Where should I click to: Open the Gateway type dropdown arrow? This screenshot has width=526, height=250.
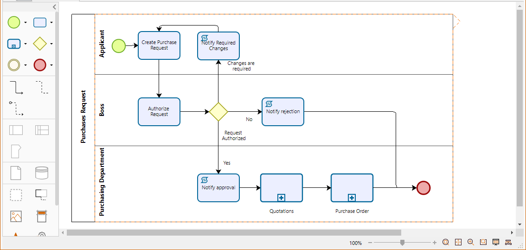point(51,44)
